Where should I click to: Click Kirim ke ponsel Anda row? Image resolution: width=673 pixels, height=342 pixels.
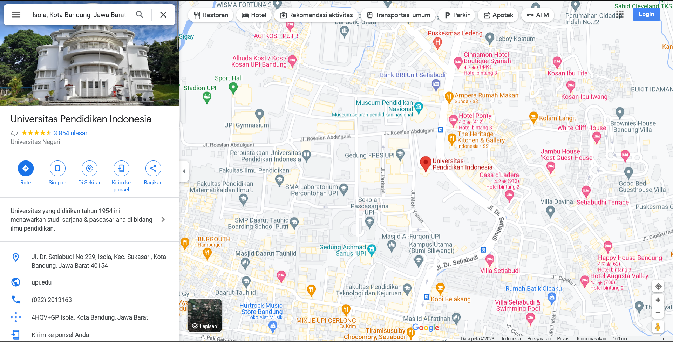[x=89, y=335]
